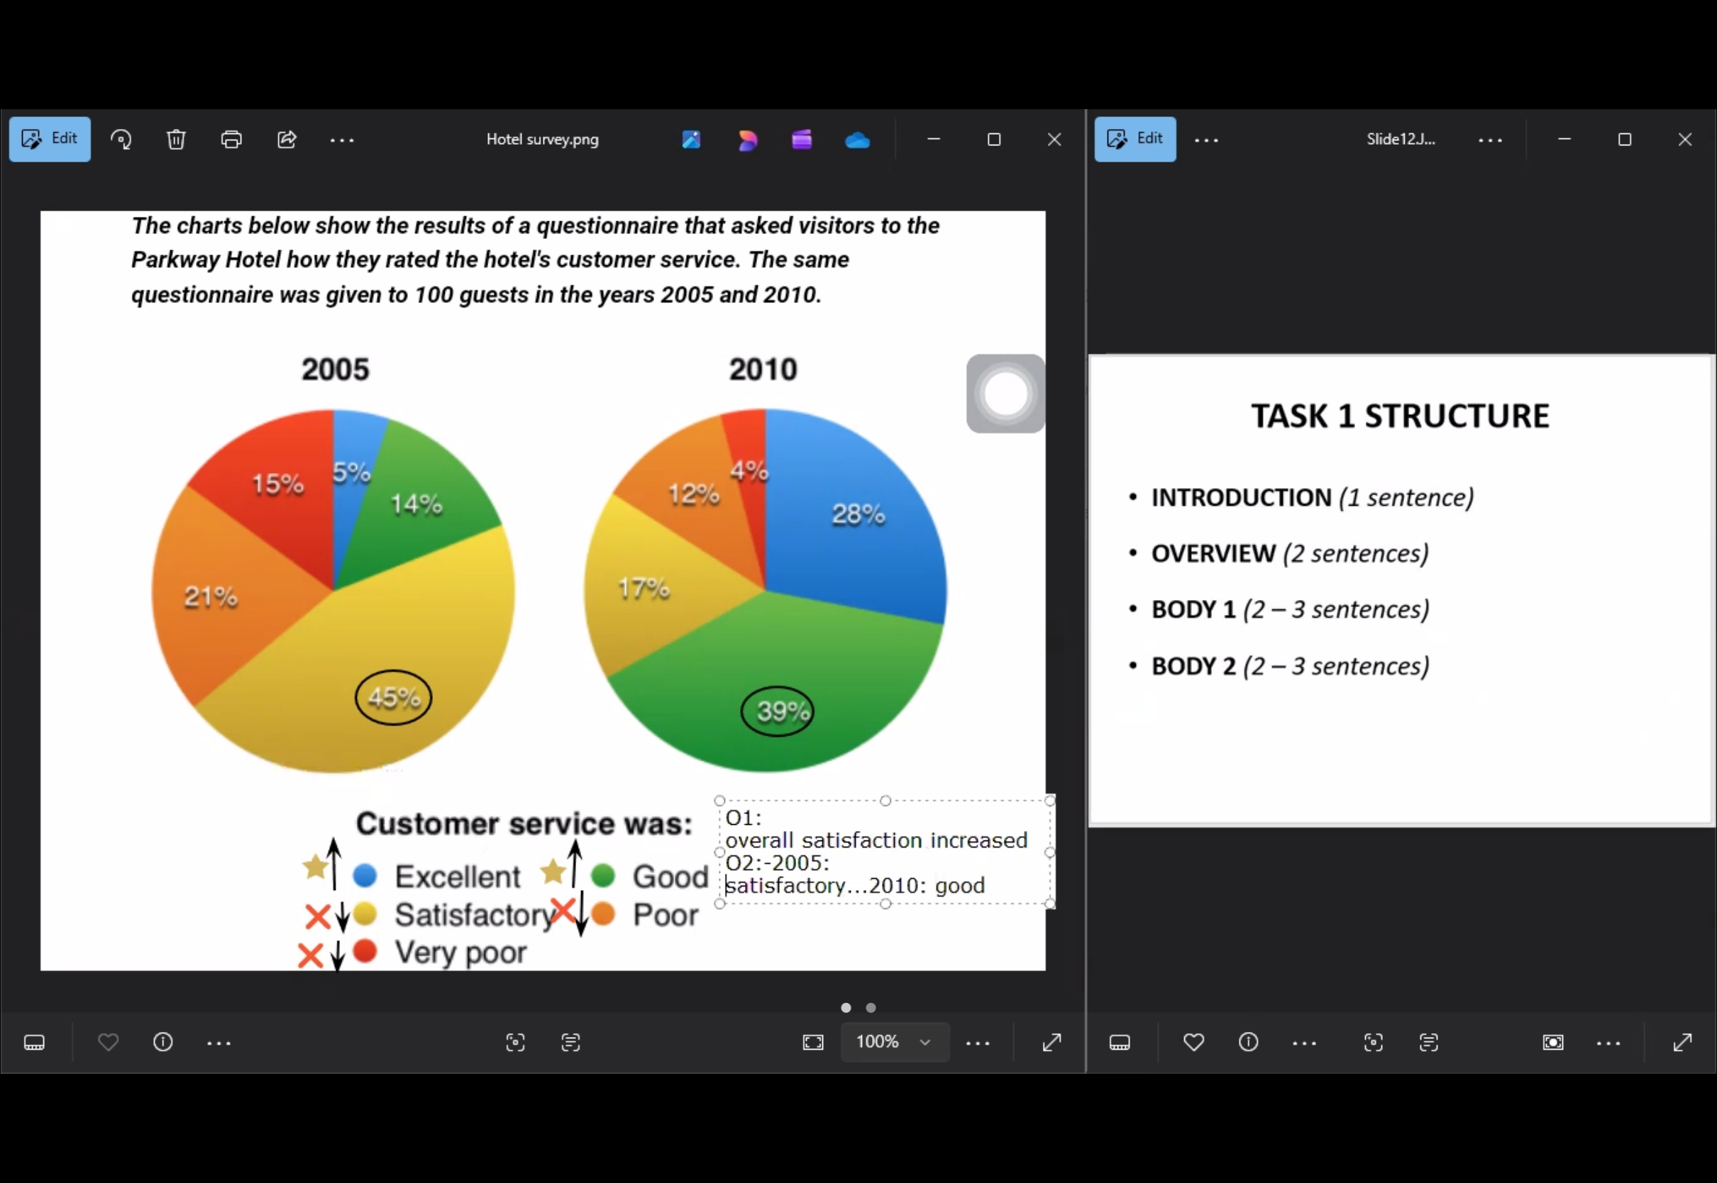Open See more menu beside share icon

click(x=342, y=139)
